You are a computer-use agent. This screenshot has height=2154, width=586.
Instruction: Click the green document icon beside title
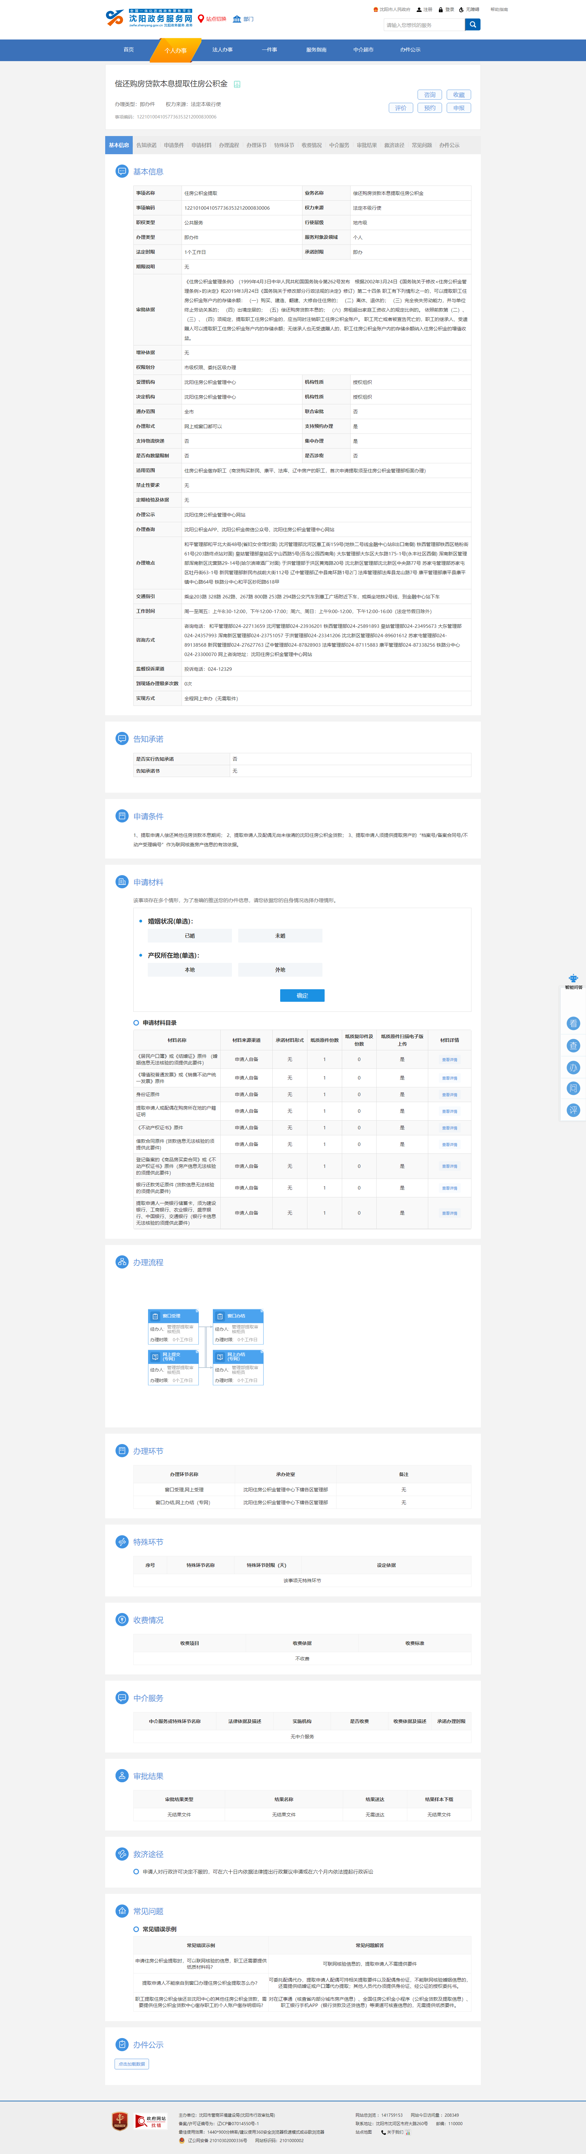237,84
